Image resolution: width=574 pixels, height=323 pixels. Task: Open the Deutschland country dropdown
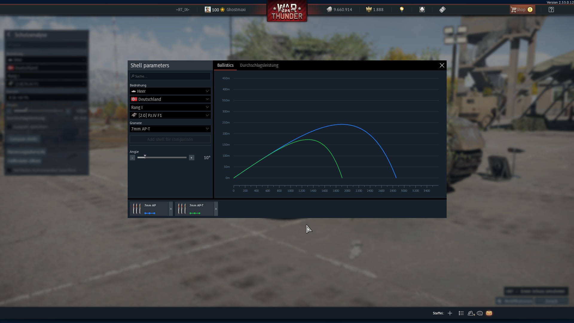coord(170,99)
